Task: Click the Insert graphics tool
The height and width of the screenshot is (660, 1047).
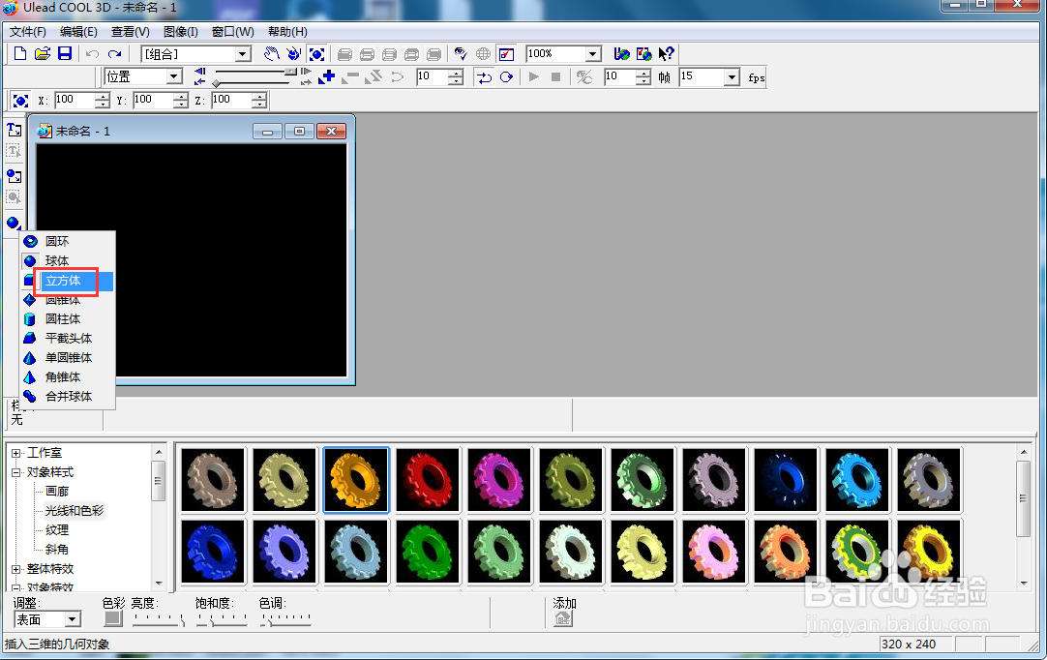Action: [x=14, y=176]
